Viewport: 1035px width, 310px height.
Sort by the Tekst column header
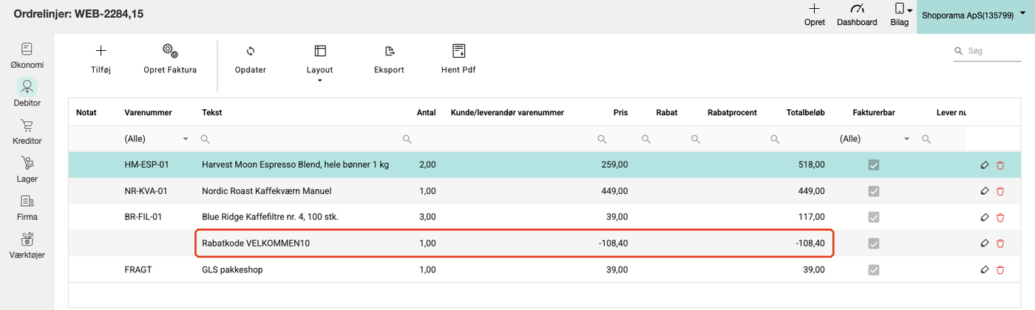tap(212, 112)
